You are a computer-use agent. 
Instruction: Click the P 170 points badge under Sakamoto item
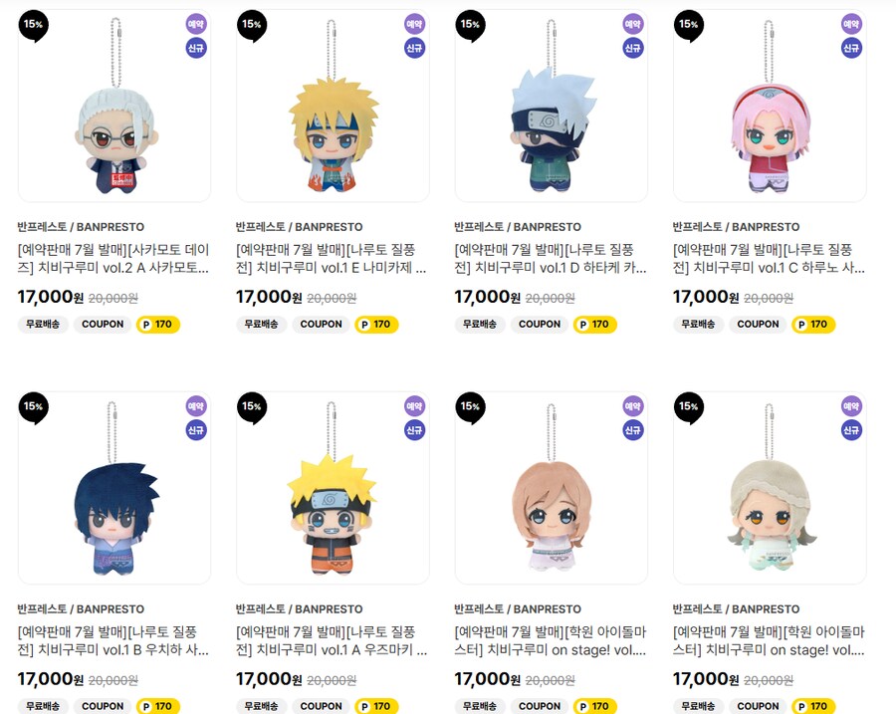pos(158,324)
